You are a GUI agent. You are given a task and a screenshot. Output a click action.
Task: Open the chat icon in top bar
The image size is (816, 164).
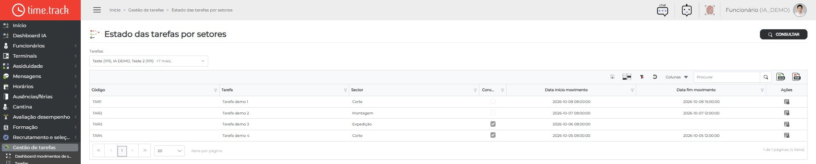662,10
